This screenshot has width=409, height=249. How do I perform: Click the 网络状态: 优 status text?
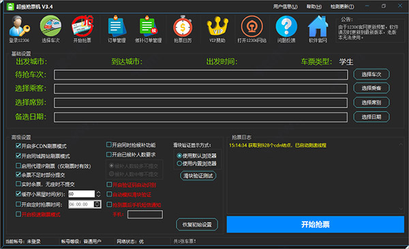pos(130,242)
